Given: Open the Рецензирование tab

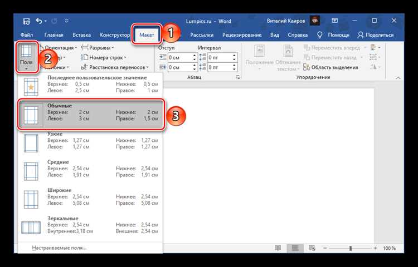Looking at the screenshot, I should [x=242, y=35].
